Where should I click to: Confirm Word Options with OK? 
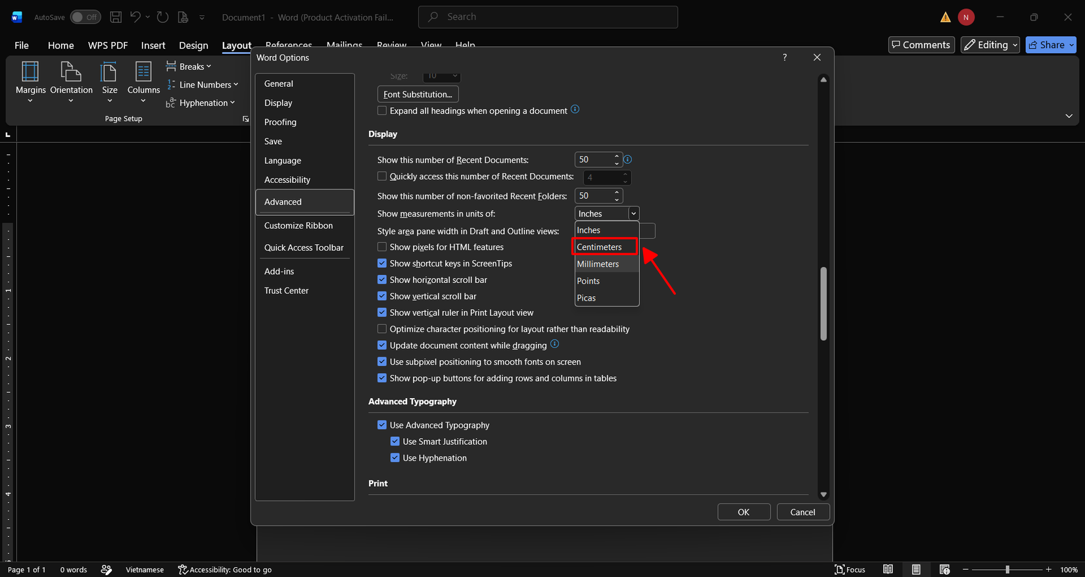coord(744,512)
